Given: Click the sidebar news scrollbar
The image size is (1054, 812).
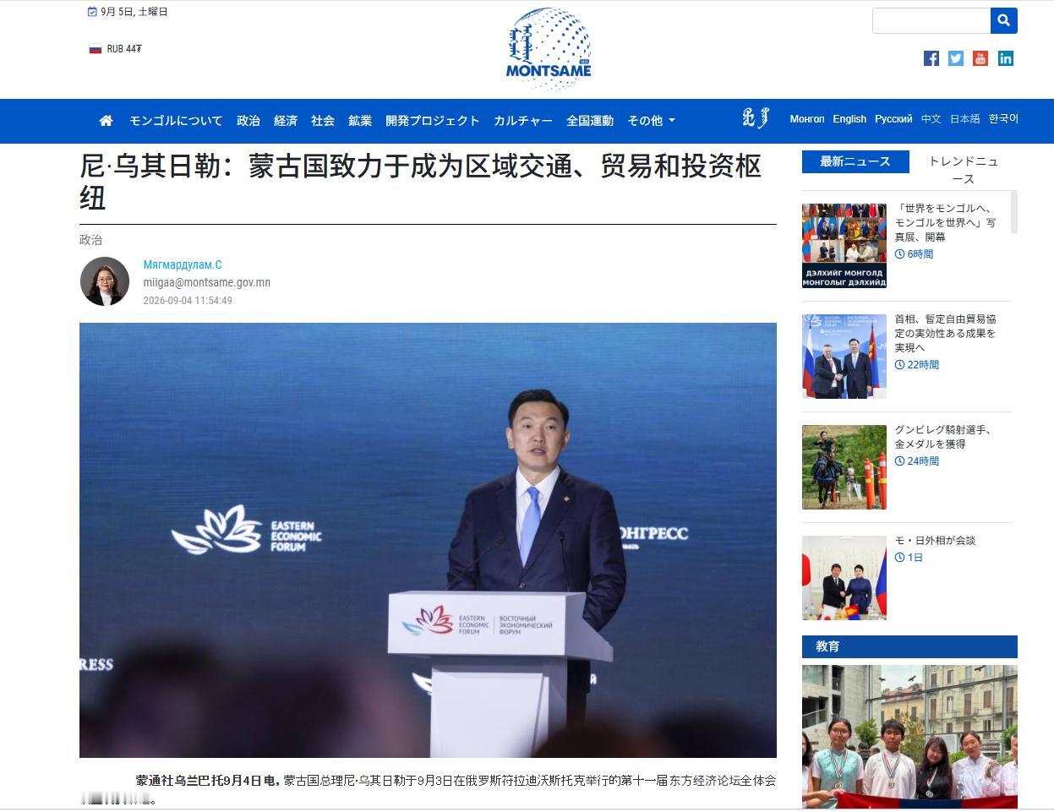Looking at the screenshot, I should pyautogui.click(x=1014, y=211).
